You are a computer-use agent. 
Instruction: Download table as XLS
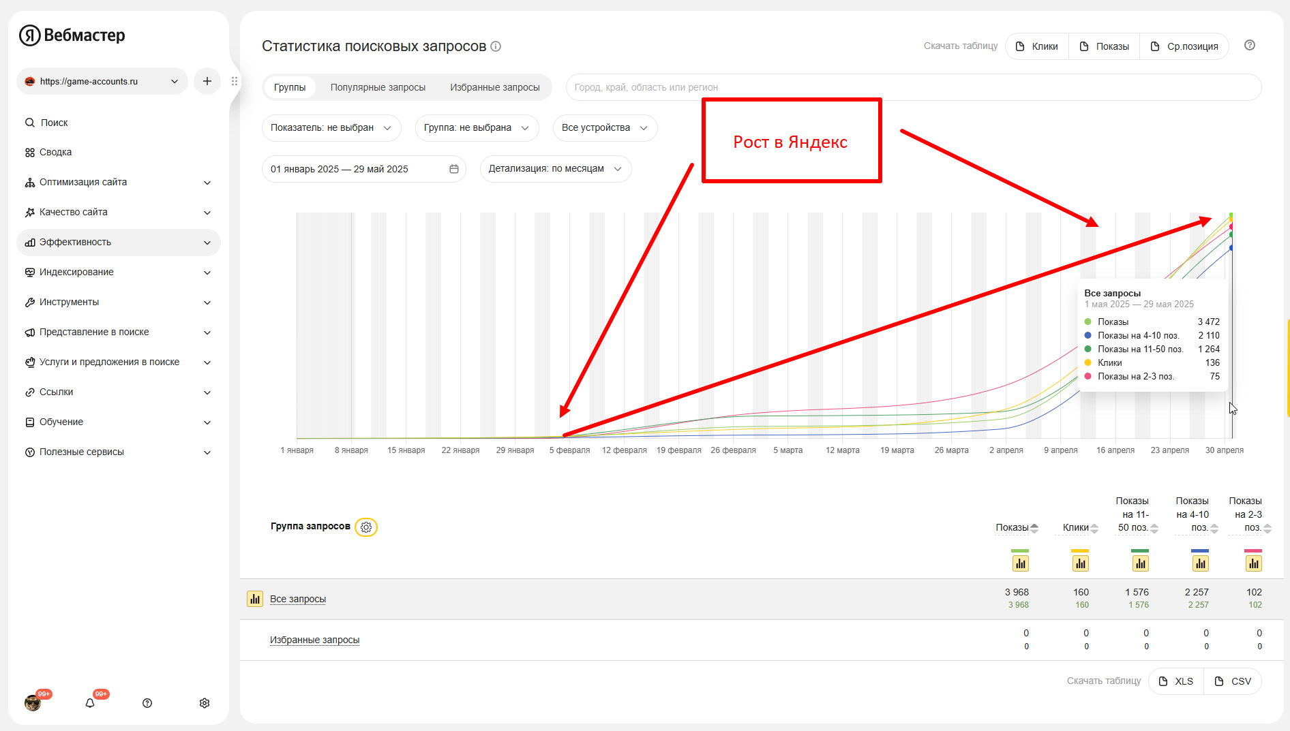coord(1176,681)
